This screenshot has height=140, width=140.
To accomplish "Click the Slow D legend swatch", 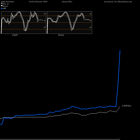I will [x=2, y=3].
